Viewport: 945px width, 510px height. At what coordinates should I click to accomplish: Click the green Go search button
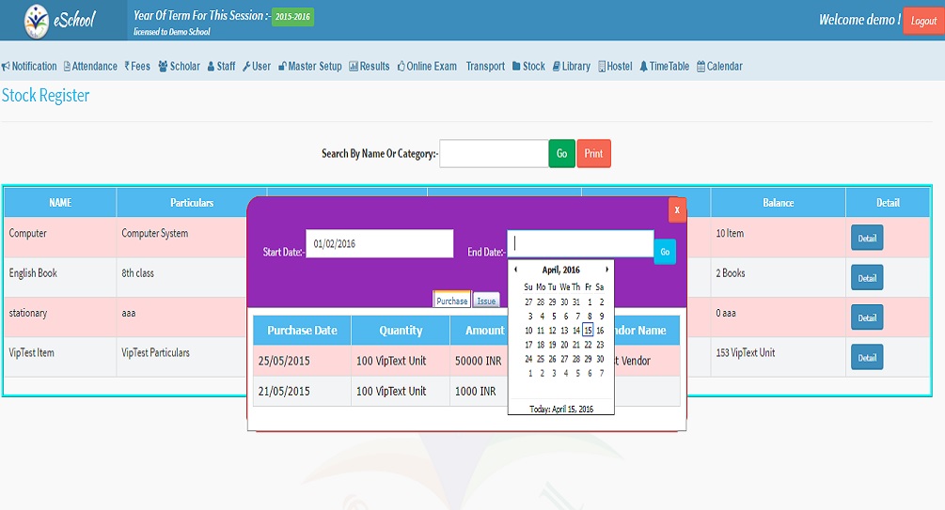tap(561, 154)
